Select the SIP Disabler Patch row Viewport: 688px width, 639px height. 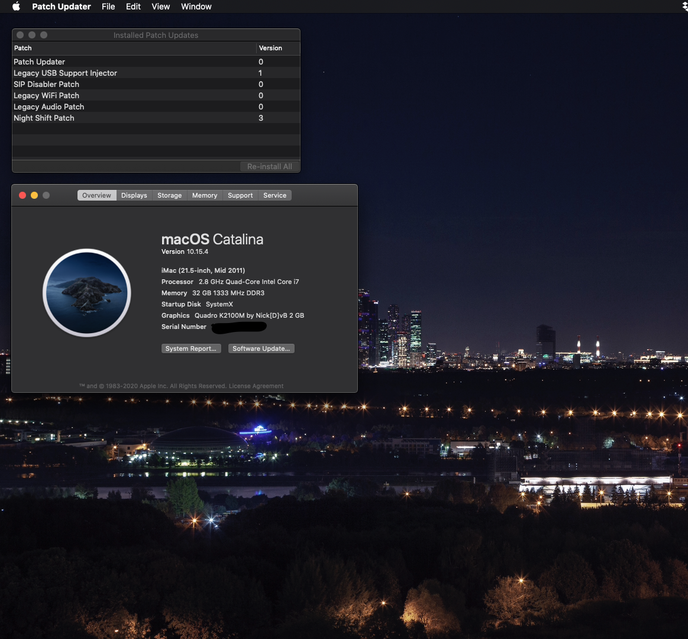coord(156,84)
